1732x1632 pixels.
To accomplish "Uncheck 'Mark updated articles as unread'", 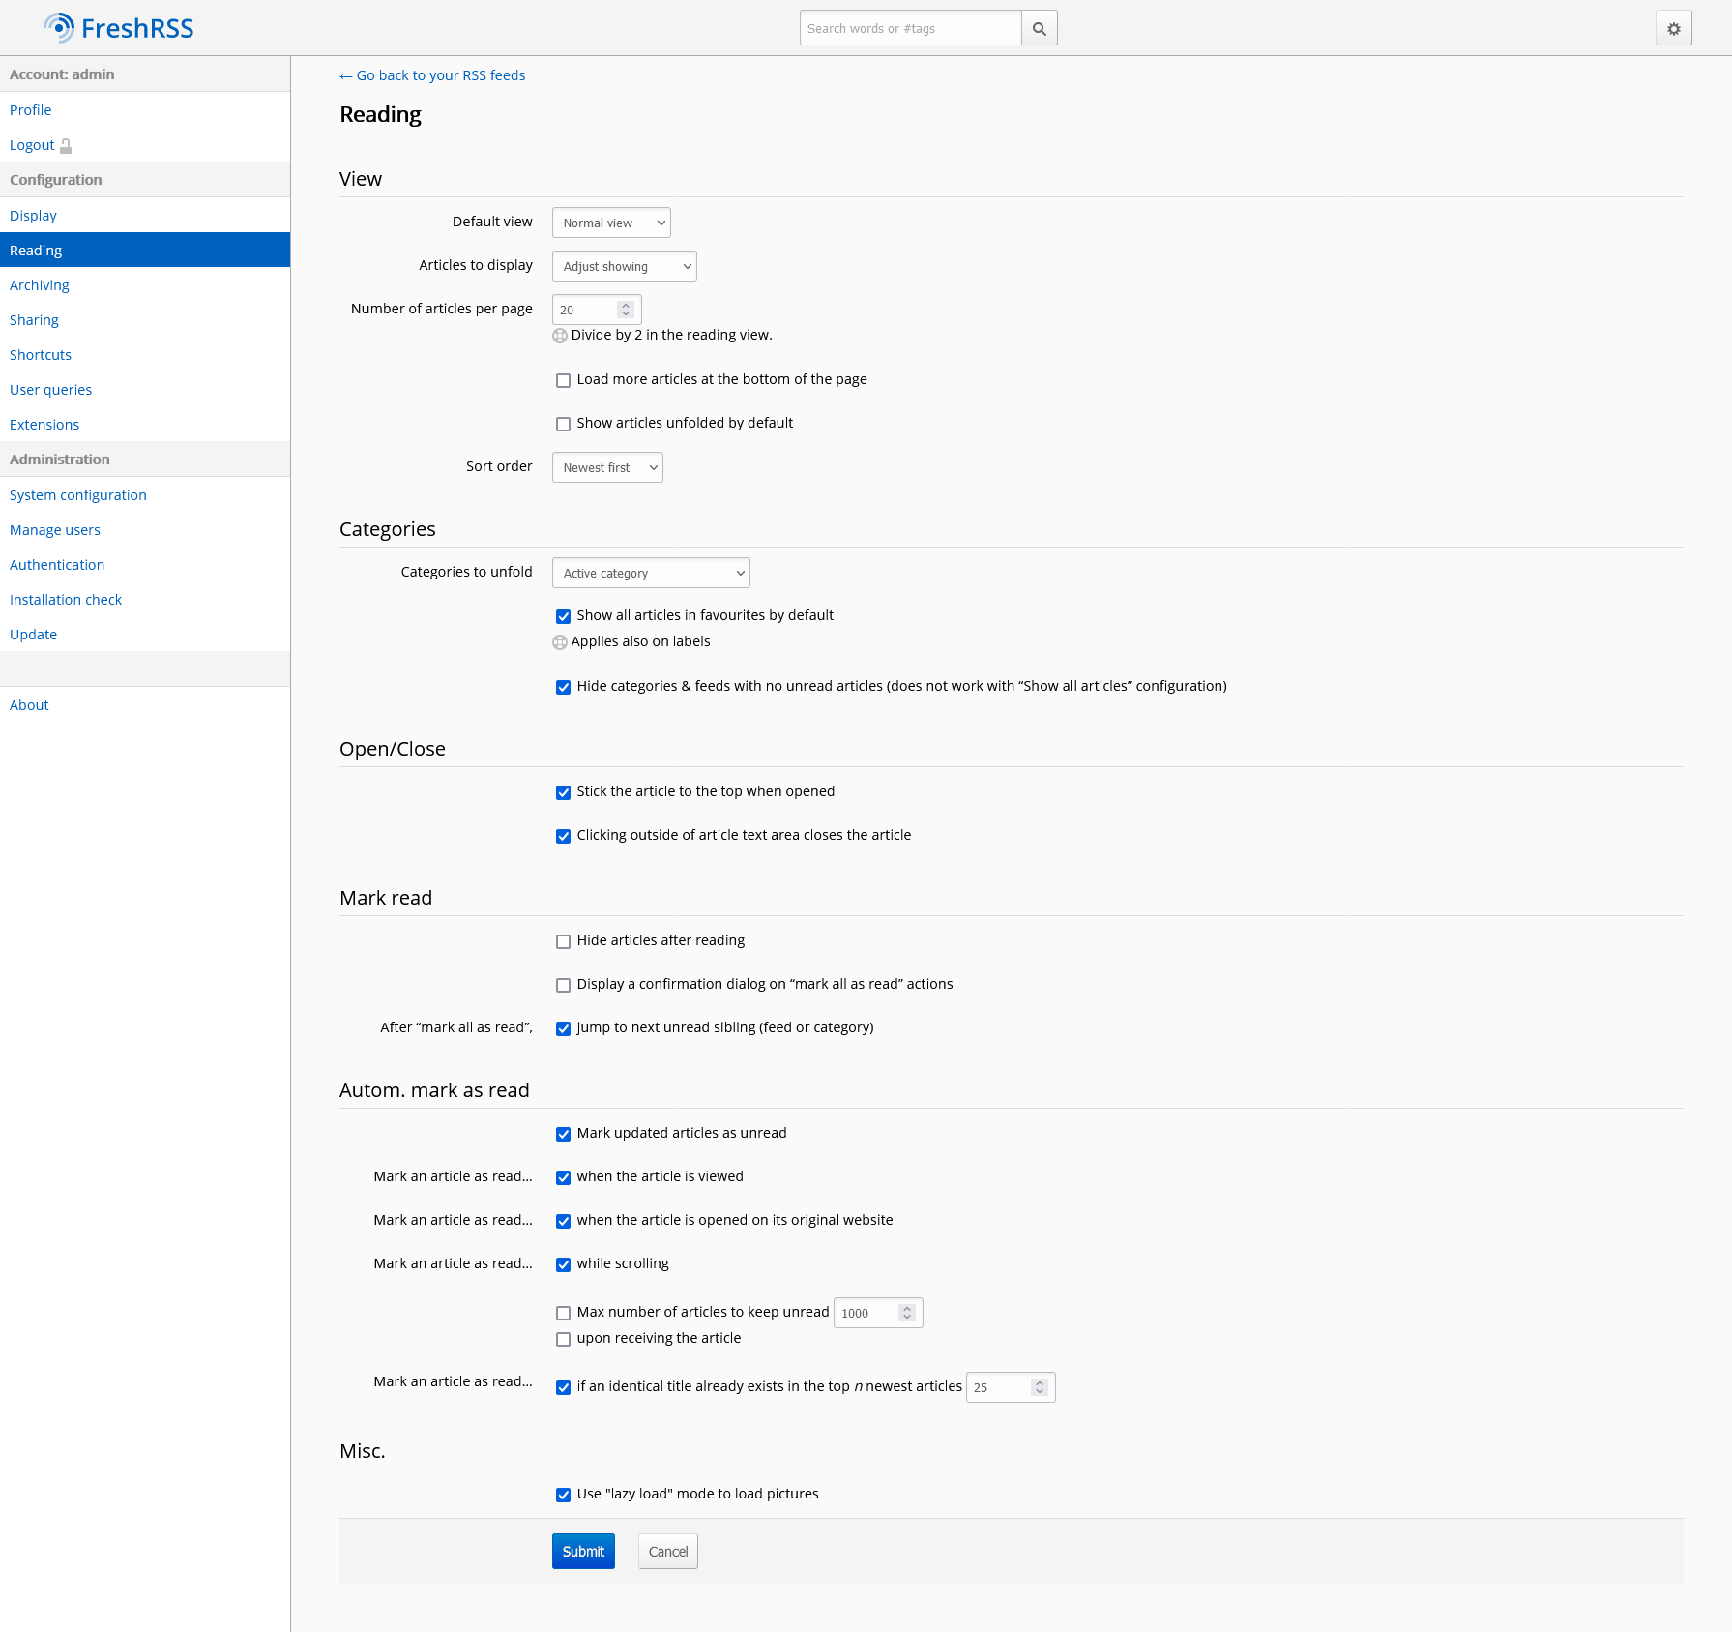I will coord(563,1134).
